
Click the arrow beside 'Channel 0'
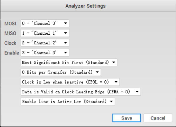[65, 23]
